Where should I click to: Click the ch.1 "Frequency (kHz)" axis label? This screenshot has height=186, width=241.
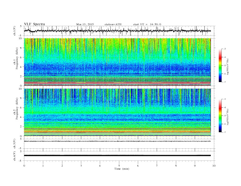pyautogui.click(x=17, y=58)
